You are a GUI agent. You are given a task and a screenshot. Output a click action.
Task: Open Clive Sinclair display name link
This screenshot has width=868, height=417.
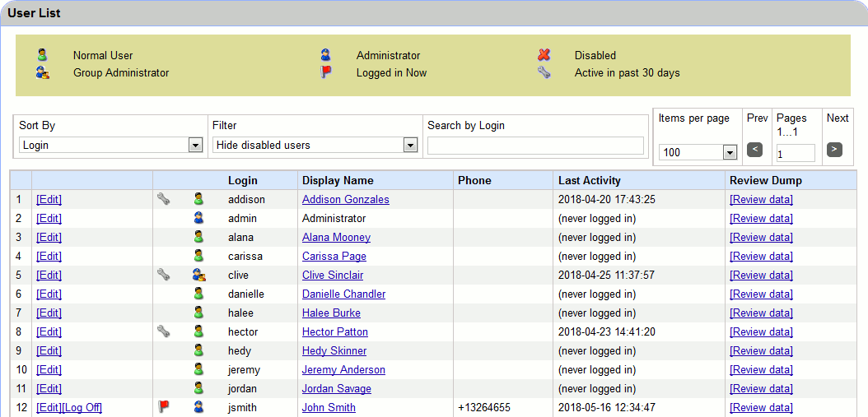pos(332,275)
